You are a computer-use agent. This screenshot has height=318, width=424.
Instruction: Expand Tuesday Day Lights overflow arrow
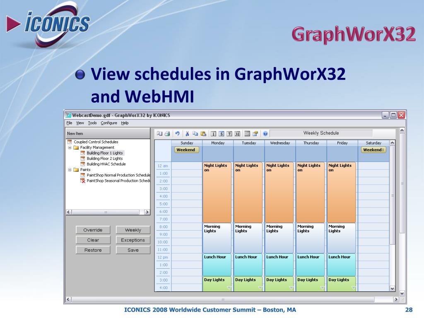pyautogui.click(x=260, y=288)
